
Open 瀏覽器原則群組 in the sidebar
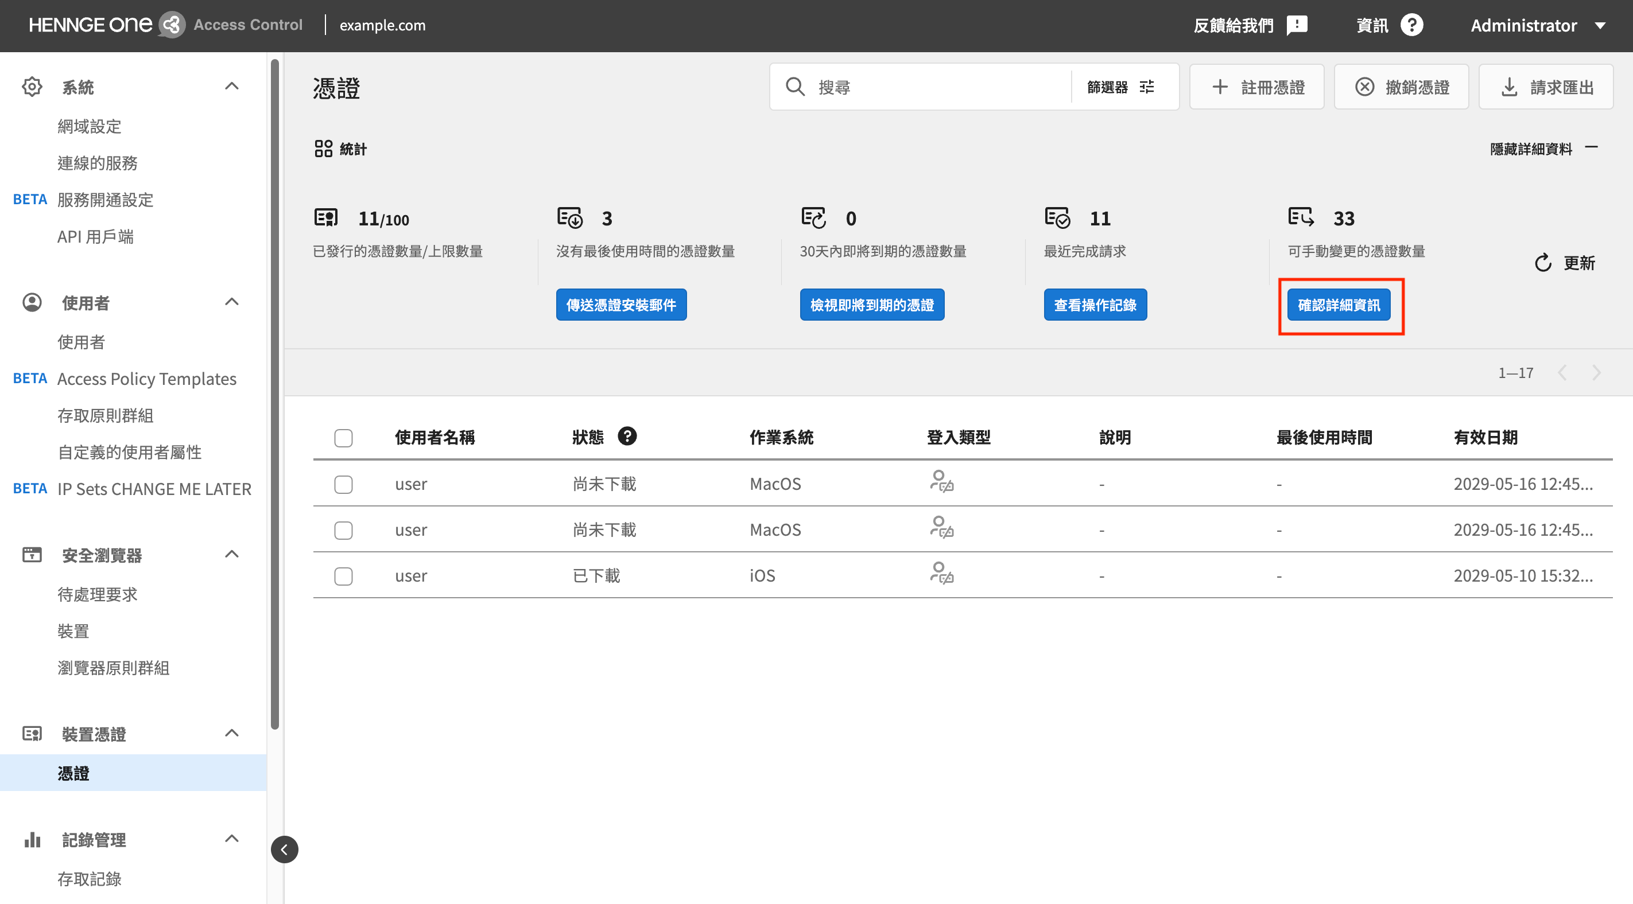tap(114, 668)
